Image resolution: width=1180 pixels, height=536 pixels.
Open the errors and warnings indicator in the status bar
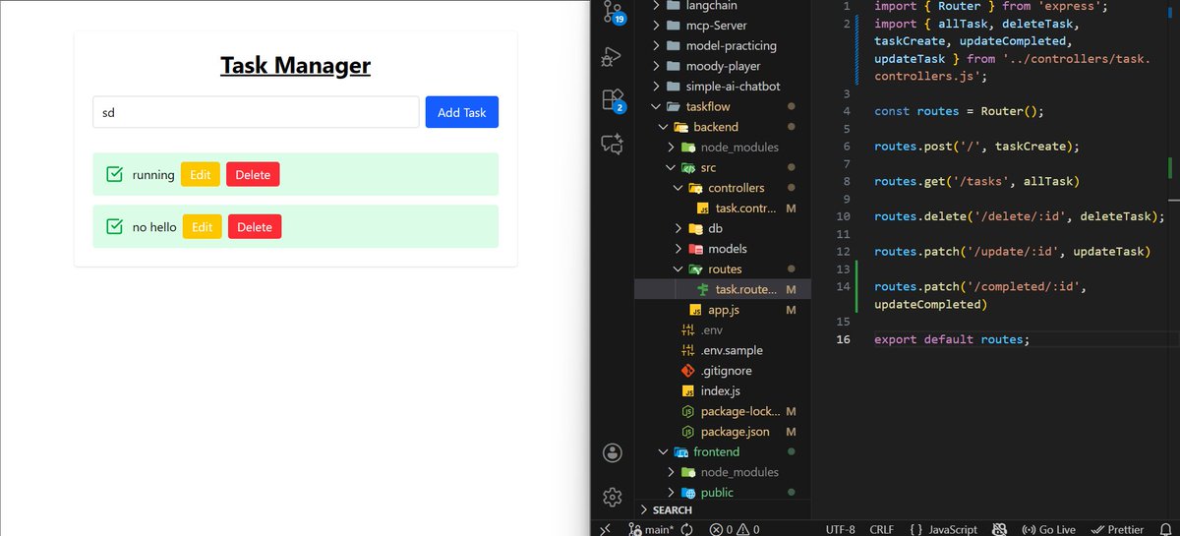[735, 529]
